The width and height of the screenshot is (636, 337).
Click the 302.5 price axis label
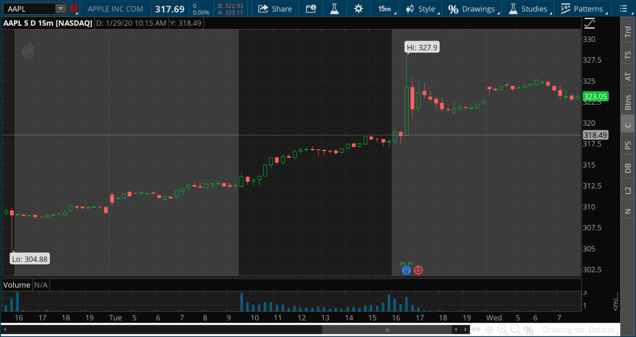pos(593,270)
